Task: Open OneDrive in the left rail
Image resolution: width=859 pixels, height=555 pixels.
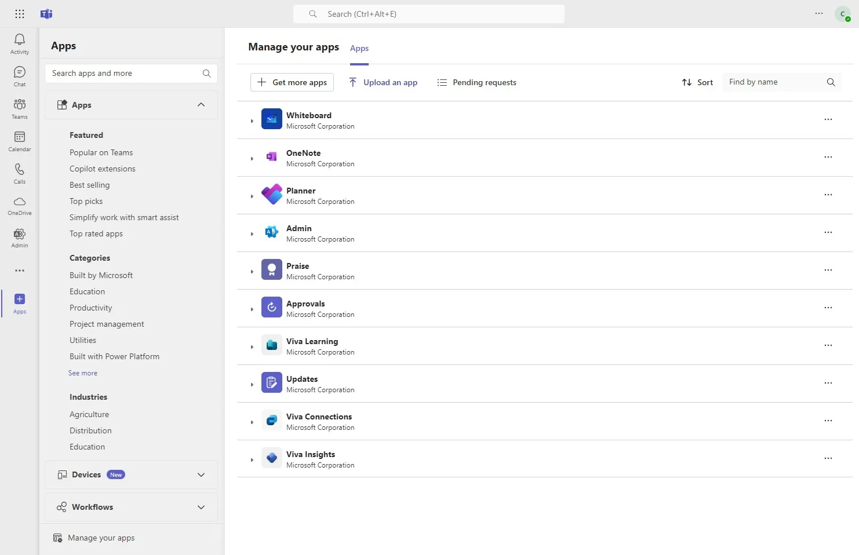Action: pos(20,206)
